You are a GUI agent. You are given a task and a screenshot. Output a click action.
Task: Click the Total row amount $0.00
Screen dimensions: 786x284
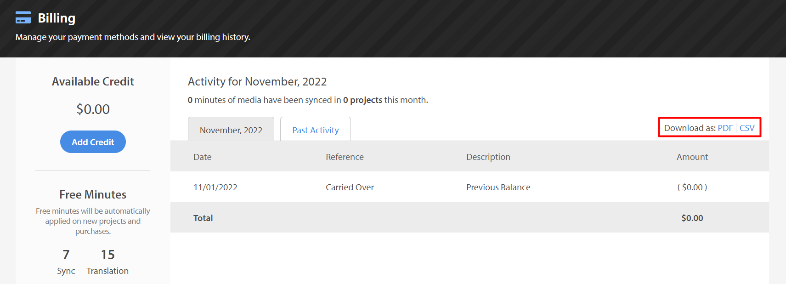point(692,218)
